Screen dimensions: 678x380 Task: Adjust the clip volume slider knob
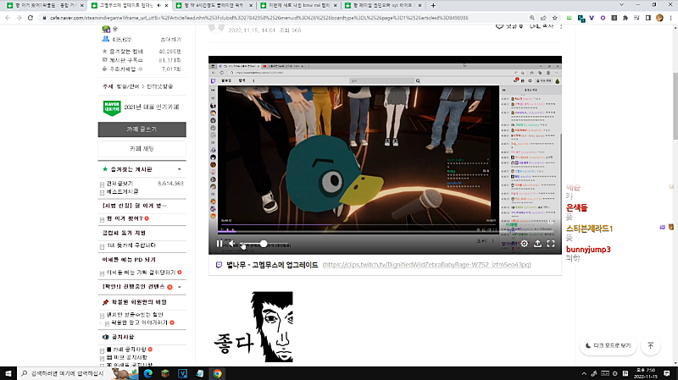click(264, 244)
